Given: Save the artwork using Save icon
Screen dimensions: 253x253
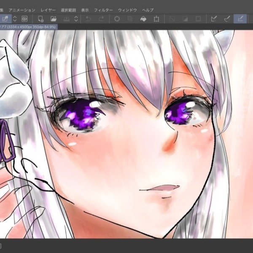Looking at the screenshot, I should [x=66, y=19].
